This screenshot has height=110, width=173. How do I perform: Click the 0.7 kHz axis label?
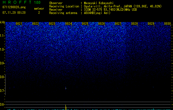tap(2, 91)
